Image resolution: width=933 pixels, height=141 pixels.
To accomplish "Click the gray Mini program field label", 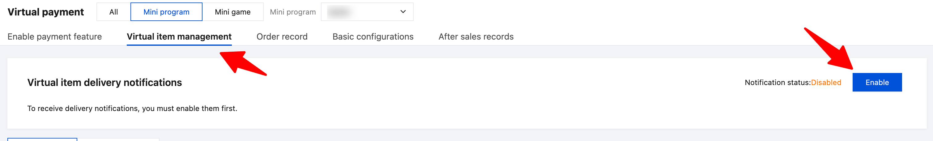I will (293, 12).
